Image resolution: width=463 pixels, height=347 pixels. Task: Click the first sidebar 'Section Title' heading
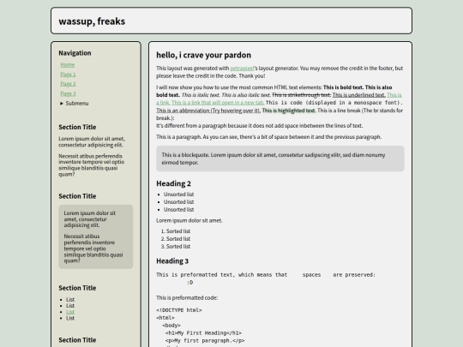click(77, 127)
